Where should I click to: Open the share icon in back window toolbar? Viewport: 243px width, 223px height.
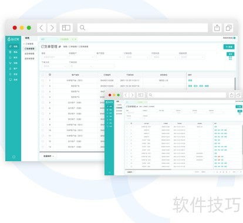pos(217,28)
